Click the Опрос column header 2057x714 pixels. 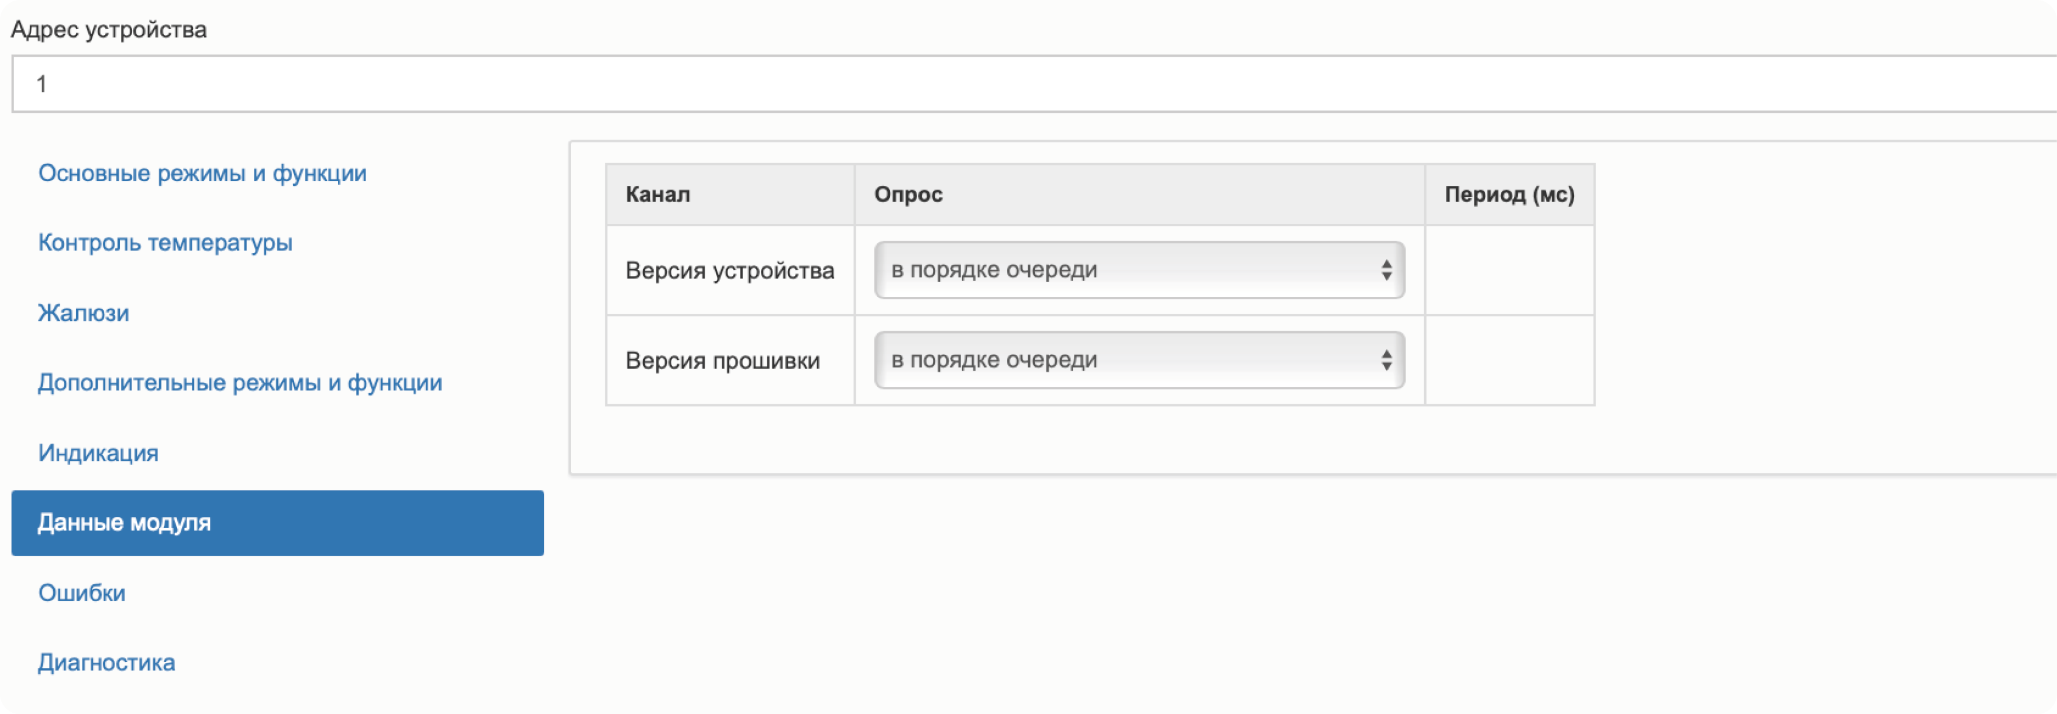click(x=908, y=195)
